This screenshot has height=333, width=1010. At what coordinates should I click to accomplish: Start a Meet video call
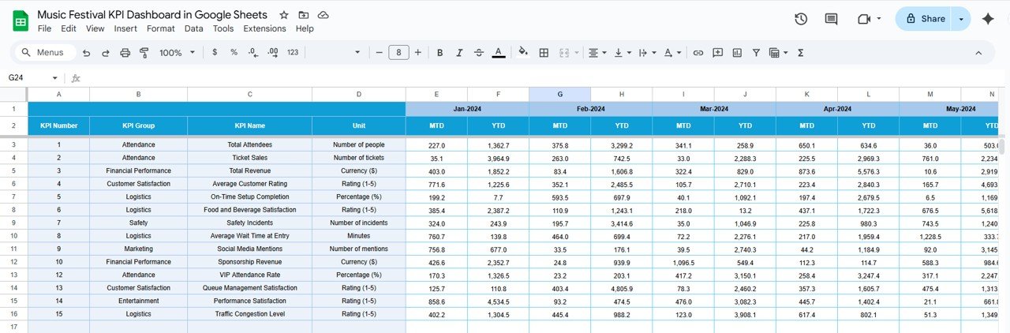click(x=863, y=19)
